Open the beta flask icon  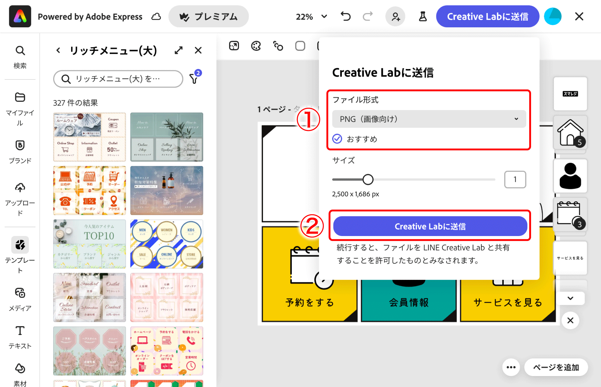pyautogui.click(x=423, y=16)
